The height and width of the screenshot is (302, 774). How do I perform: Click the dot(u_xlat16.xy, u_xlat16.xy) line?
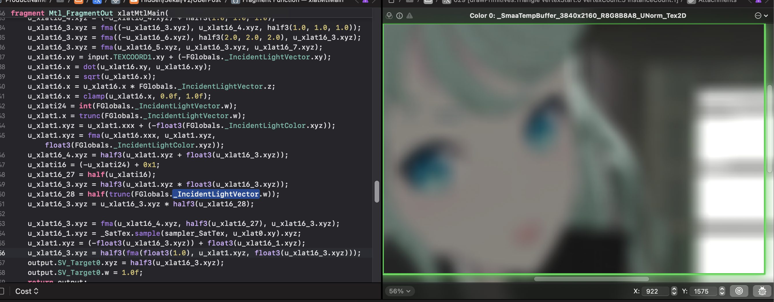click(x=119, y=67)
